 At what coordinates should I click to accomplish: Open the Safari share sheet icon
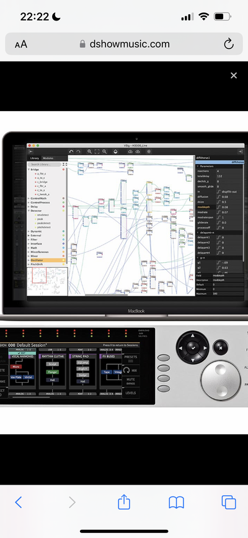click(124, 503)
